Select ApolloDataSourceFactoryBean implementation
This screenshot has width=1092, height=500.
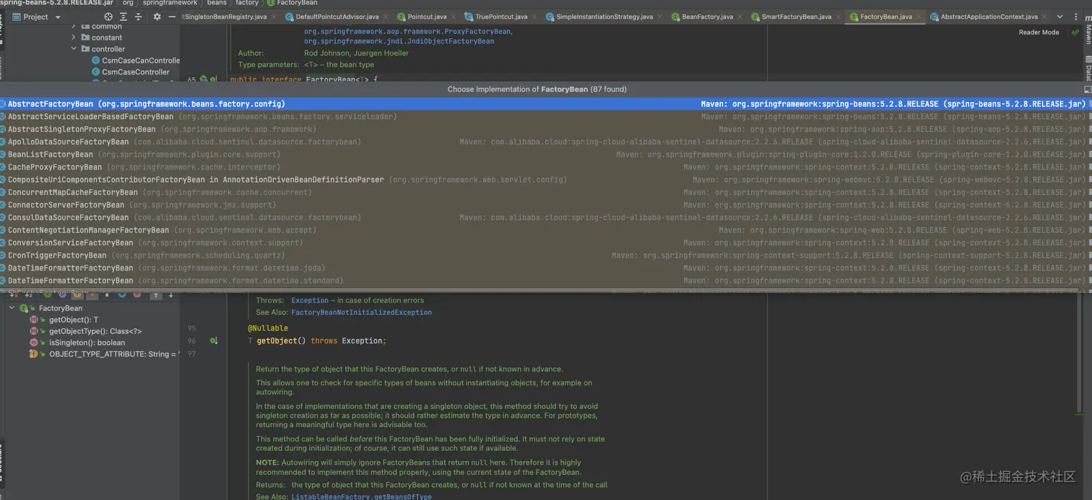pos(546,142)
